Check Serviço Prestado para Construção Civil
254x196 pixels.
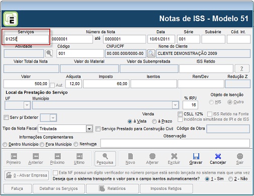pos(98,129)
